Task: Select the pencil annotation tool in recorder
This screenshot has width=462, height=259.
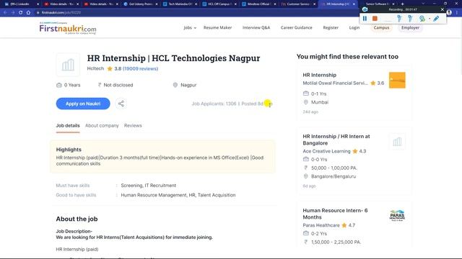Action: (436, 19)
